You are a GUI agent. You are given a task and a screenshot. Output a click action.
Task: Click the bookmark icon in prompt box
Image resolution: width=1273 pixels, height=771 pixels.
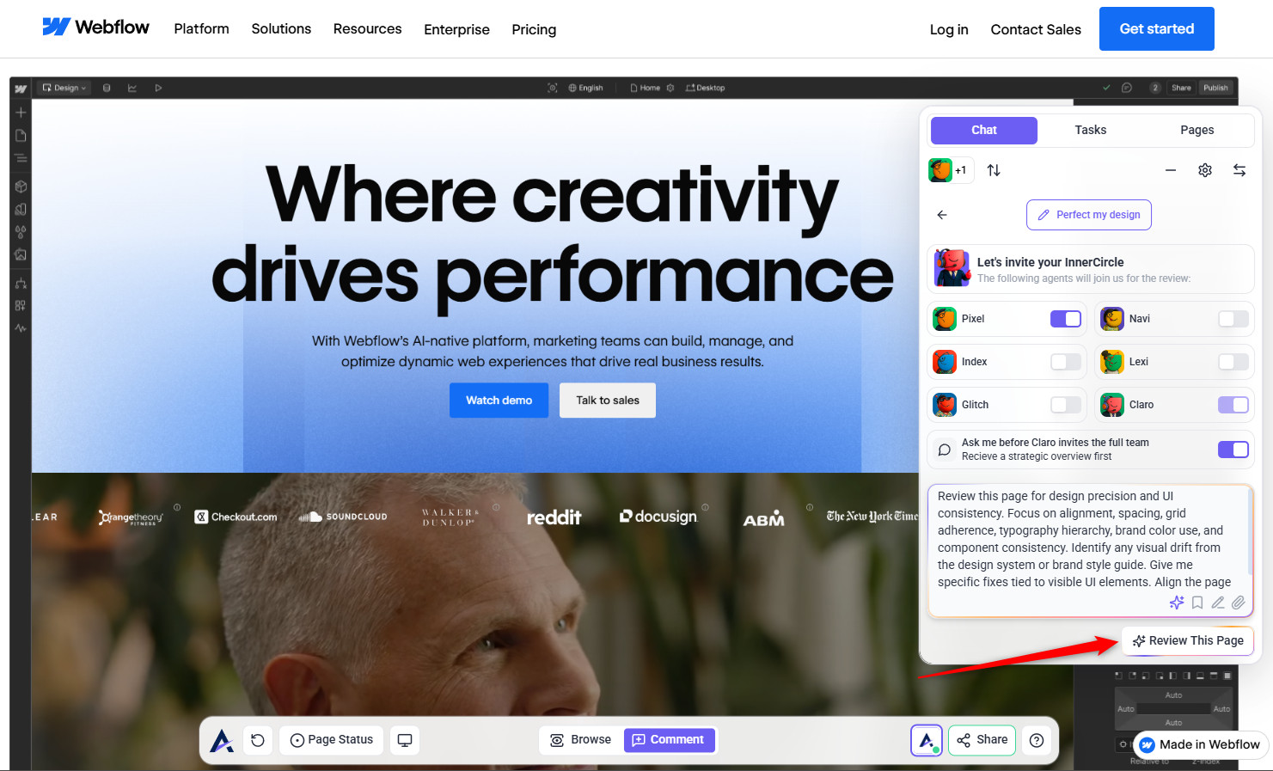[1197, 603]
